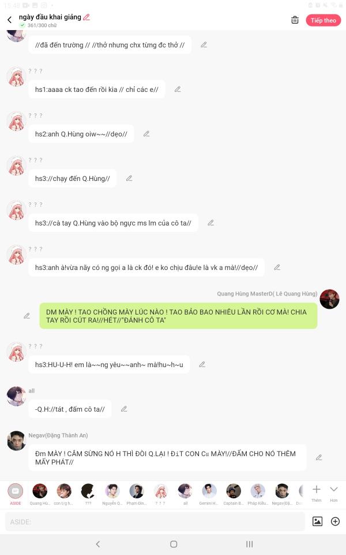
Task: Open the image insert icon
Action: click(317, 521)
